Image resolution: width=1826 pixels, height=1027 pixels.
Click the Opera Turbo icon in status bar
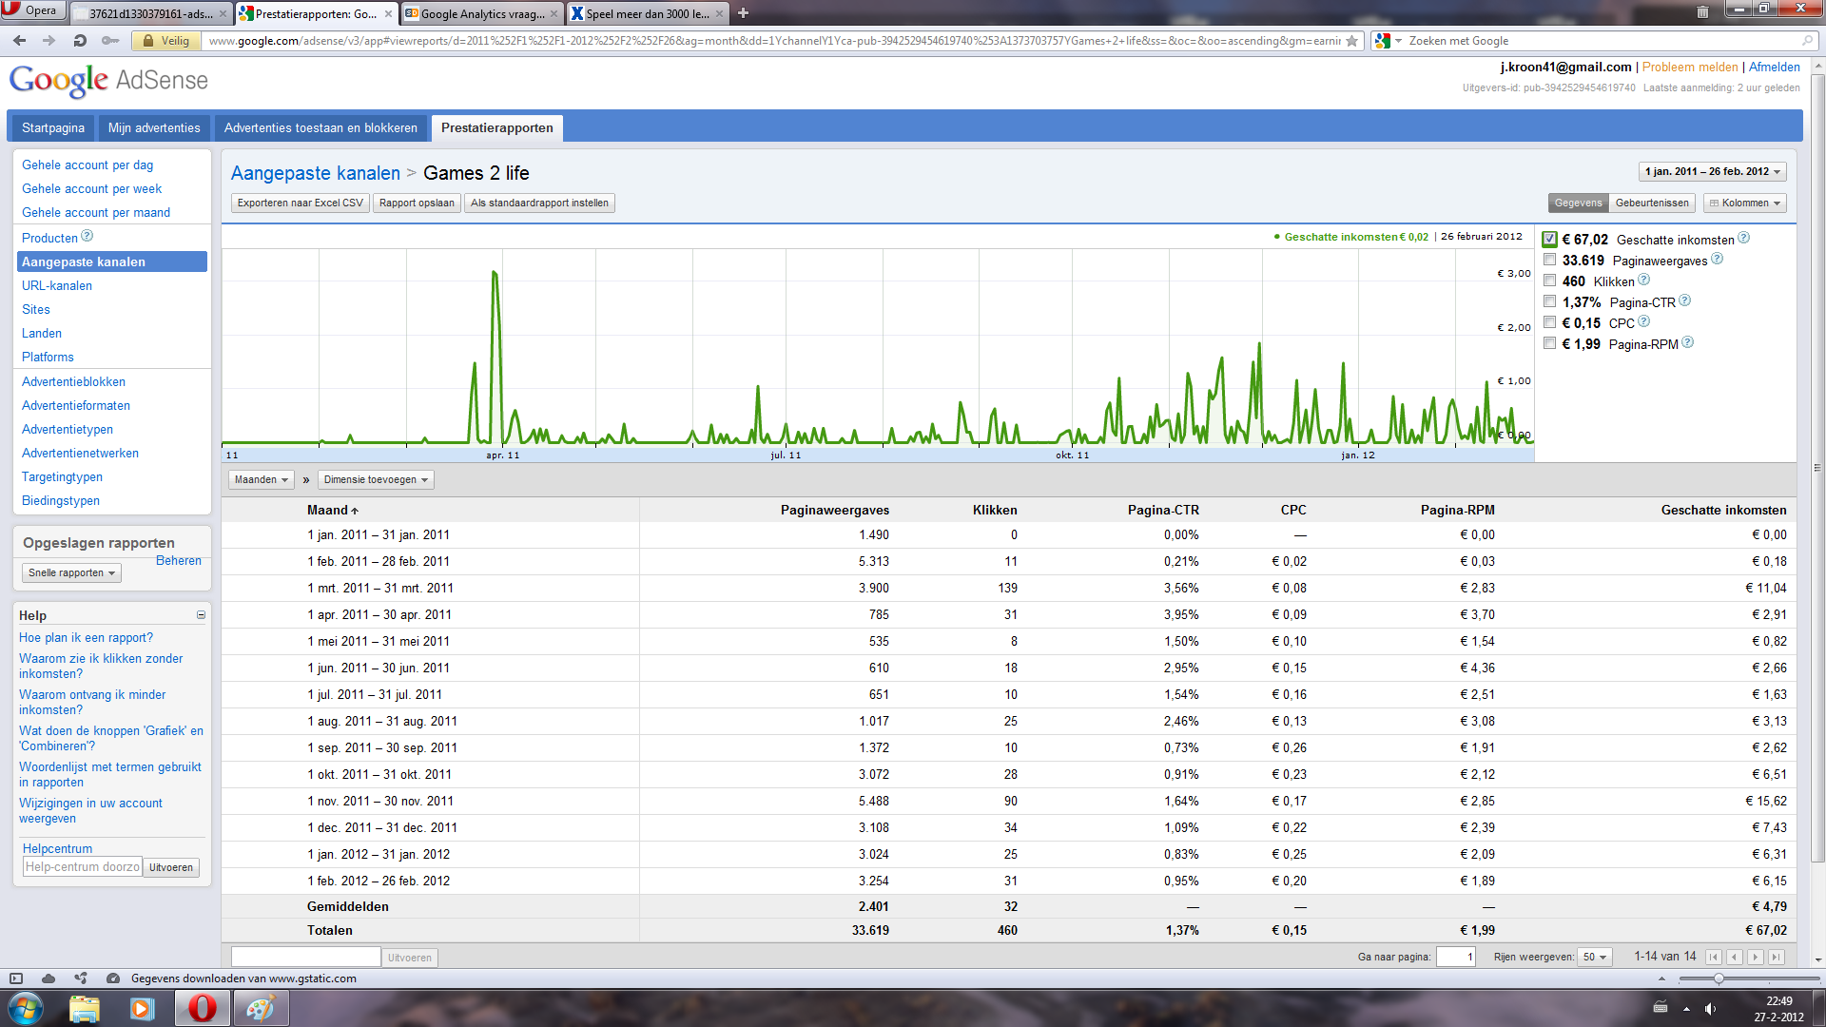(x=113, y=979)
